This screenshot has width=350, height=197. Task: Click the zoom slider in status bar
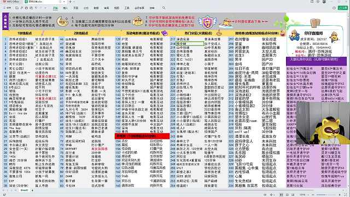click(326, 195)
